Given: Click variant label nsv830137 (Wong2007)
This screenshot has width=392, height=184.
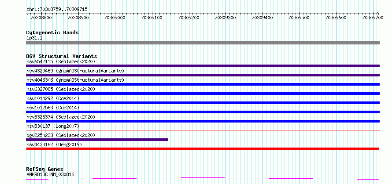Looking at the screenshot, I should (x=53, y=126).
